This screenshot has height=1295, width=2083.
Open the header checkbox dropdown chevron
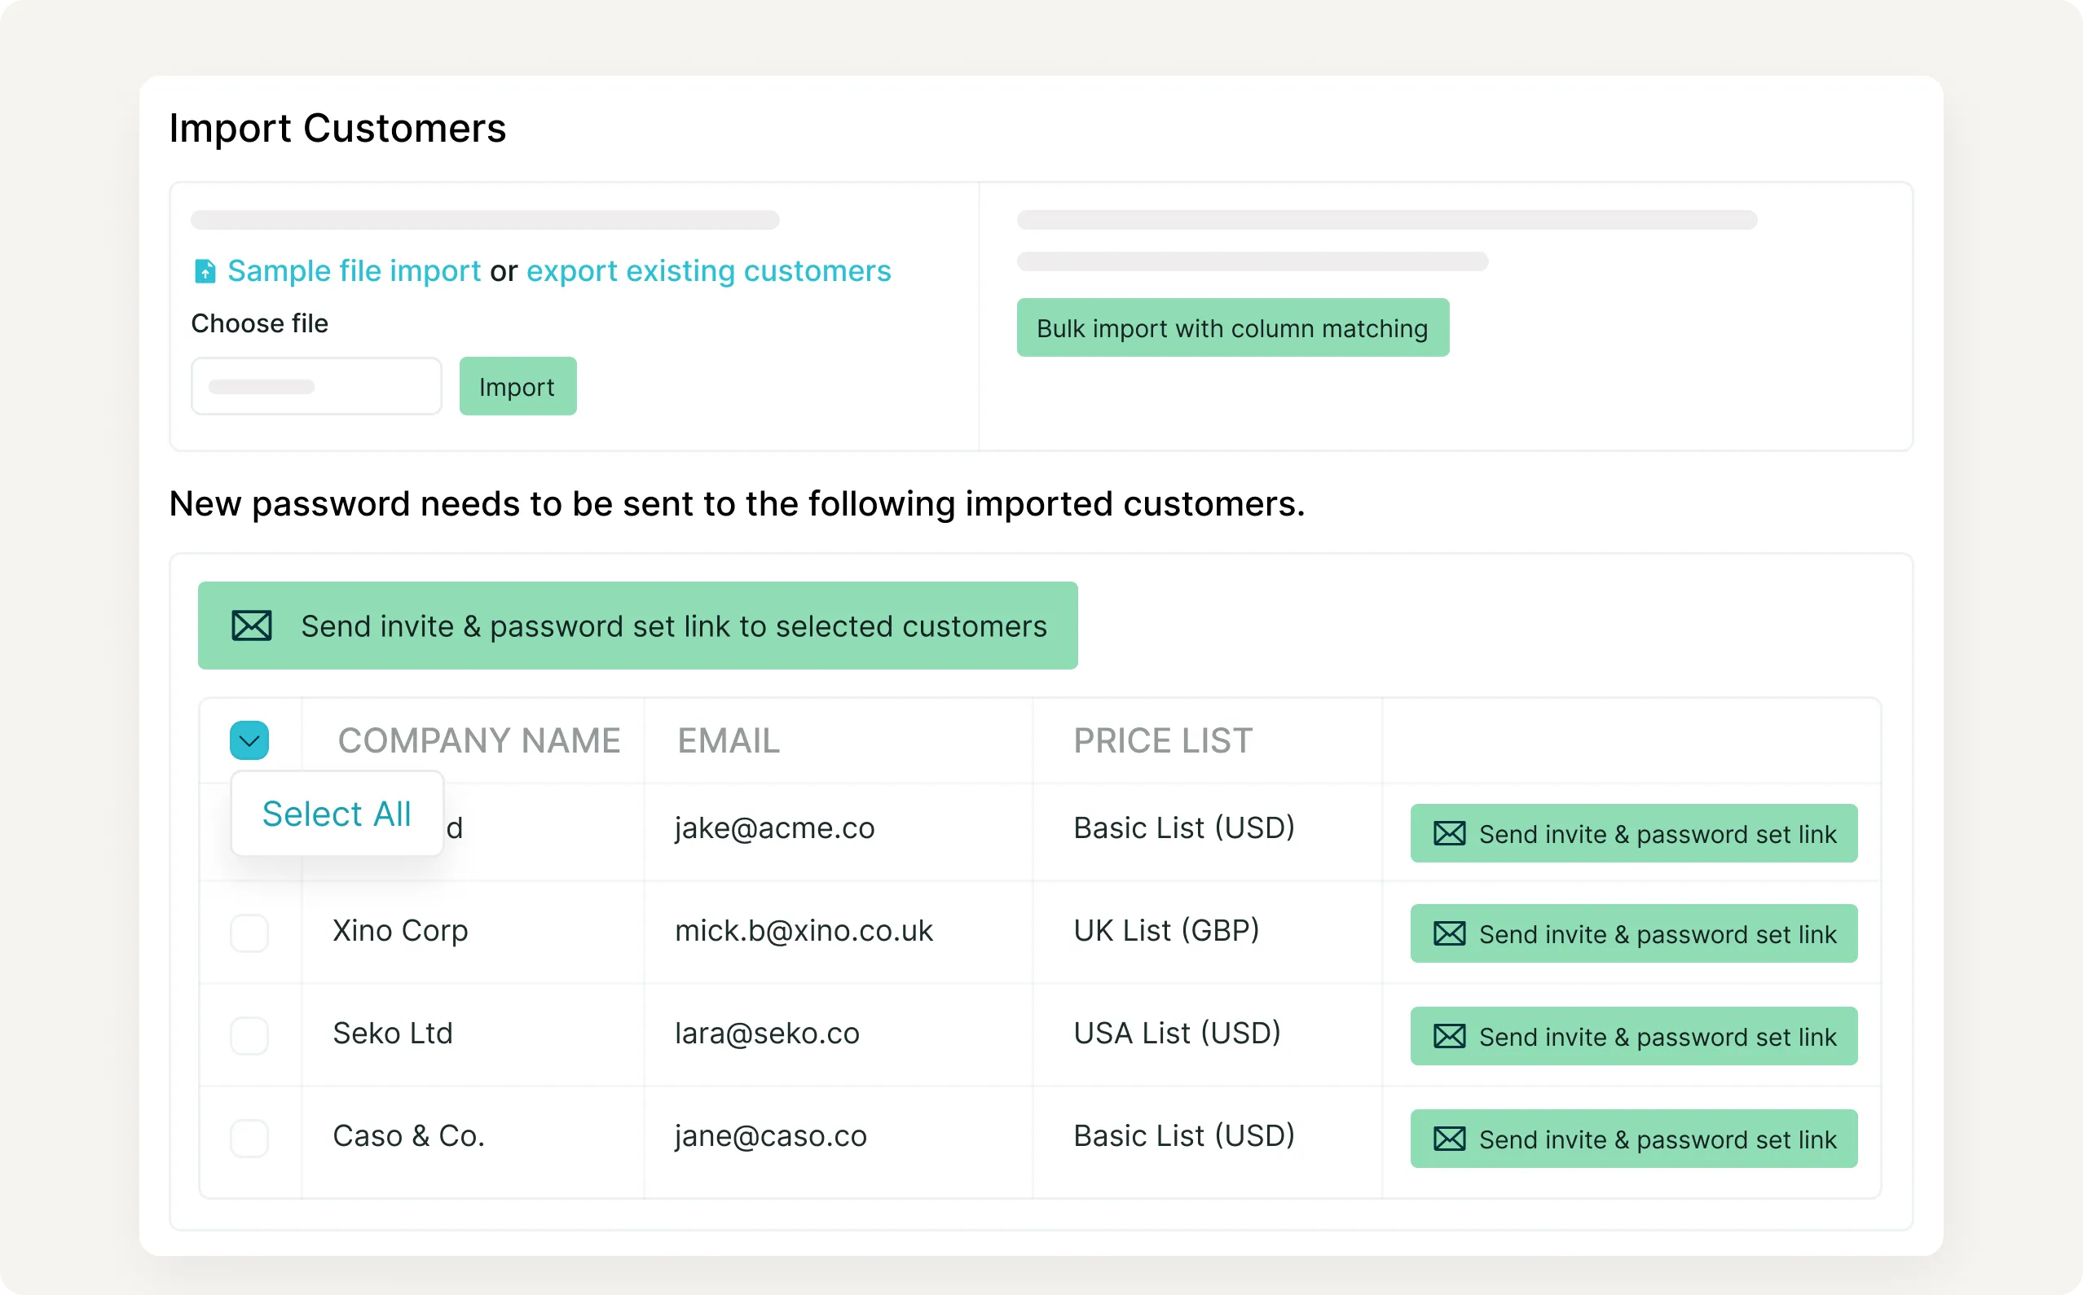[249, 741]
